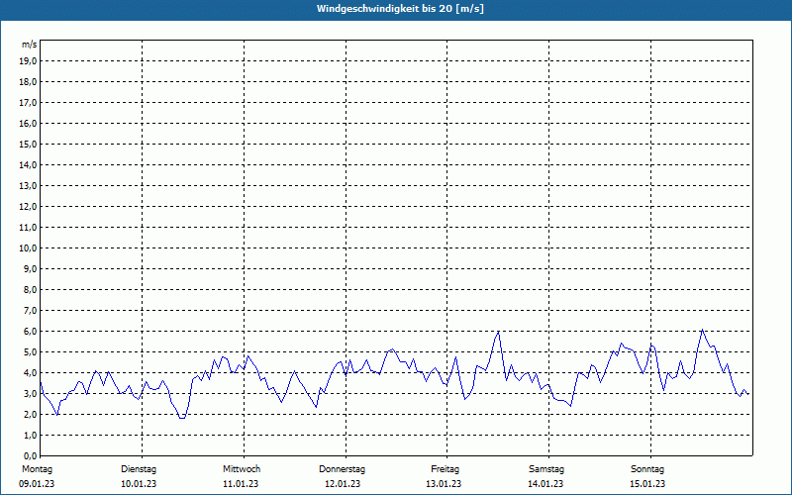Screen dimensions: 792x495
Task: Click the 'Donnerstag' day label
Action: click(342, 469)
